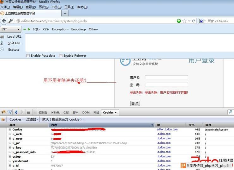Open the 过滤器 filter dropdown
This screenshot has width=234, height=170.
(x=32, y=119)
